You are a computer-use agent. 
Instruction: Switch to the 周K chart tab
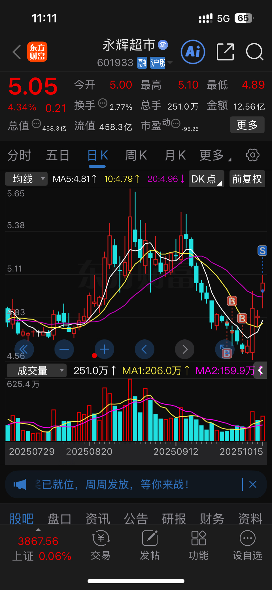(136, 156)
